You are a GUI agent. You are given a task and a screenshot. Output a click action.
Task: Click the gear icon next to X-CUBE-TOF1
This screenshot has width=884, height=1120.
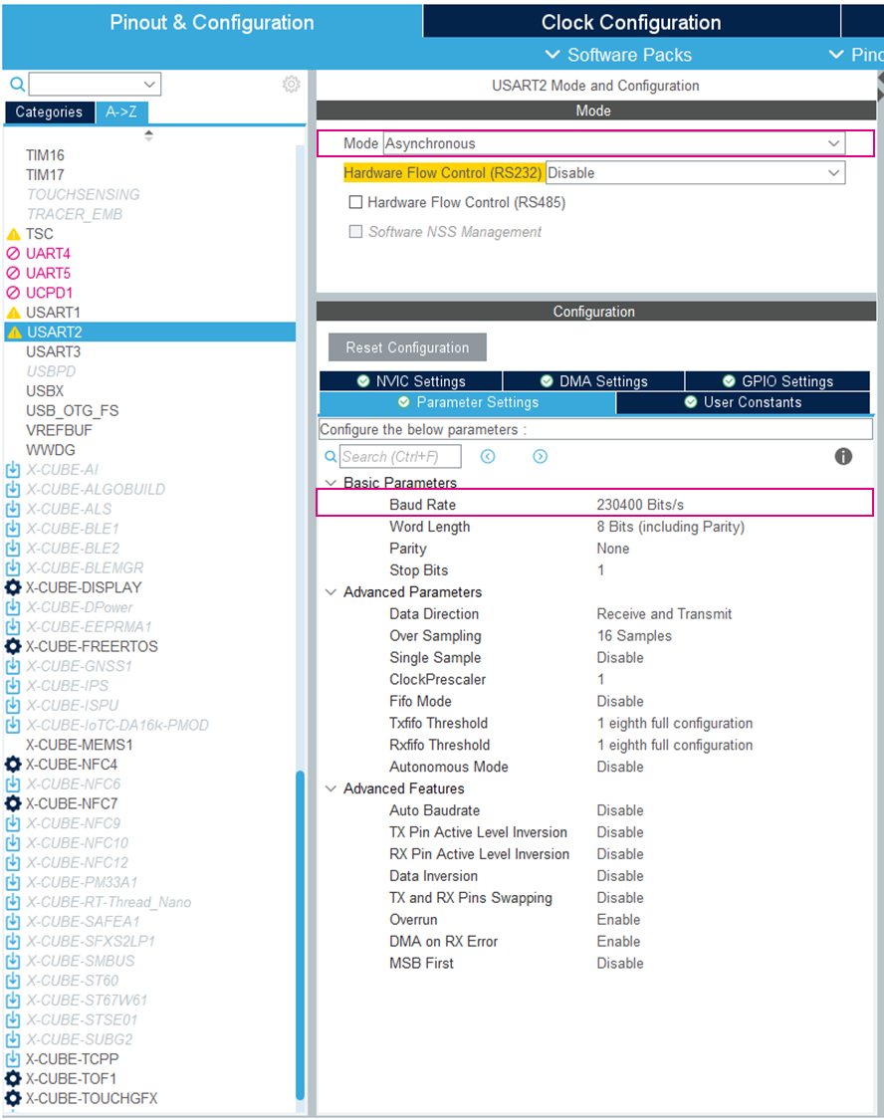[x=13, y=1078]
